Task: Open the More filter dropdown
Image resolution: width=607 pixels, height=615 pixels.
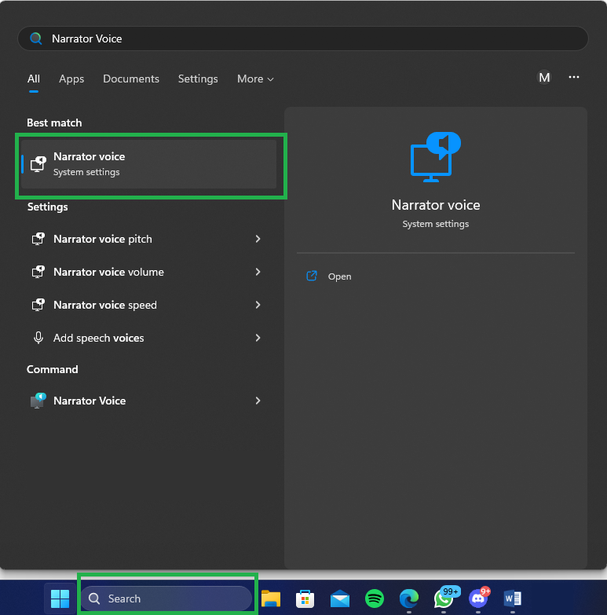Action: pos(255,79)
